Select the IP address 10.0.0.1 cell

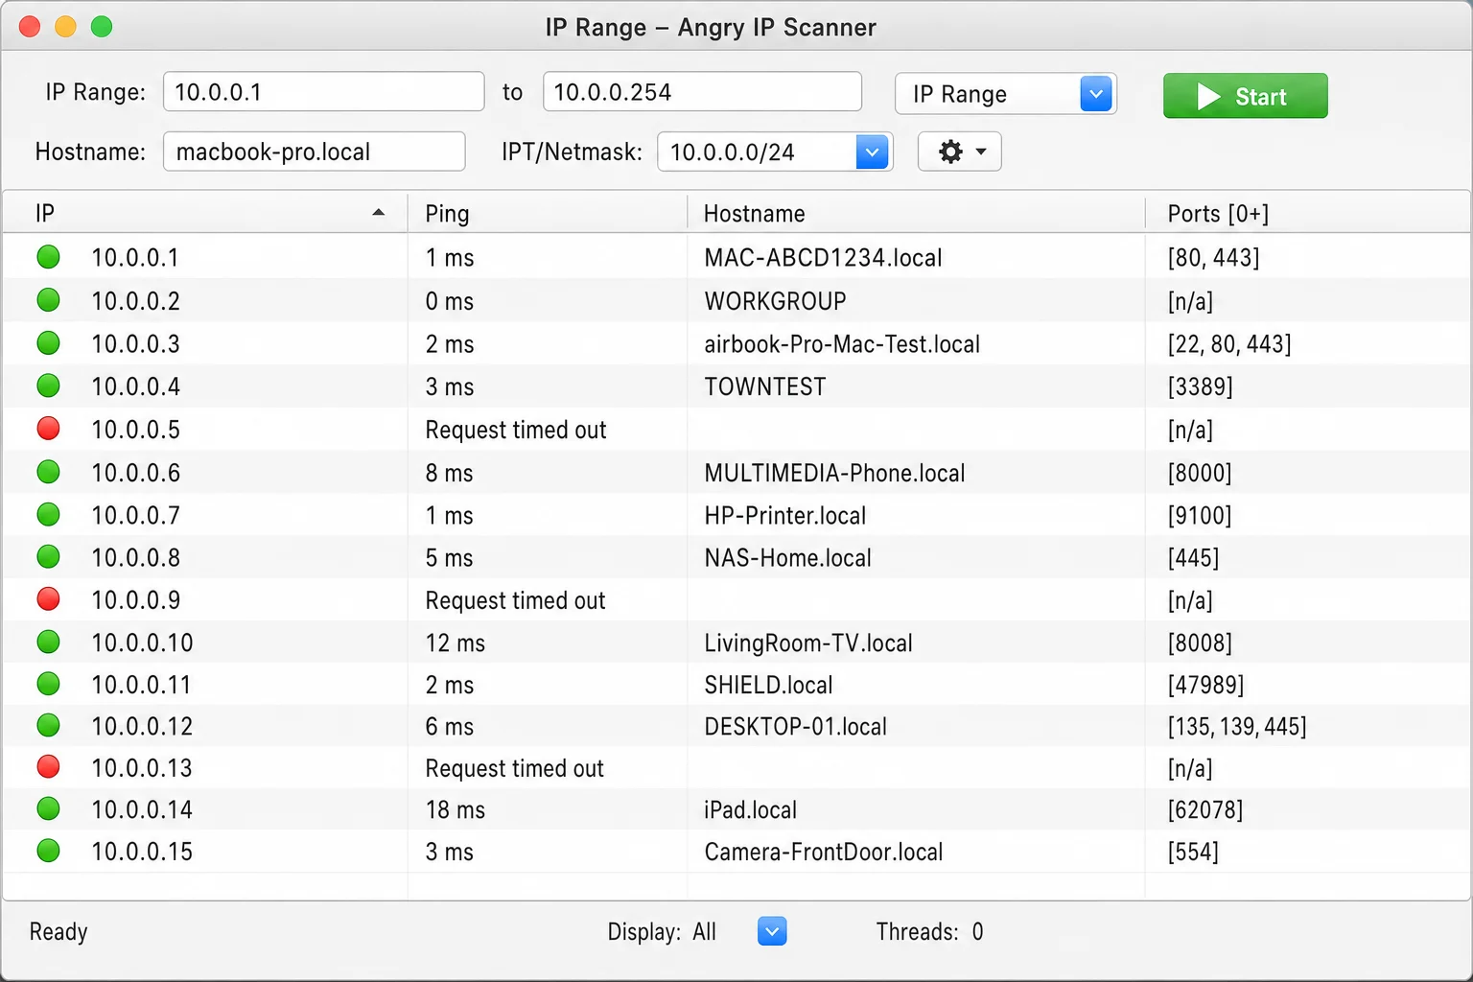[x=135, y=258]
